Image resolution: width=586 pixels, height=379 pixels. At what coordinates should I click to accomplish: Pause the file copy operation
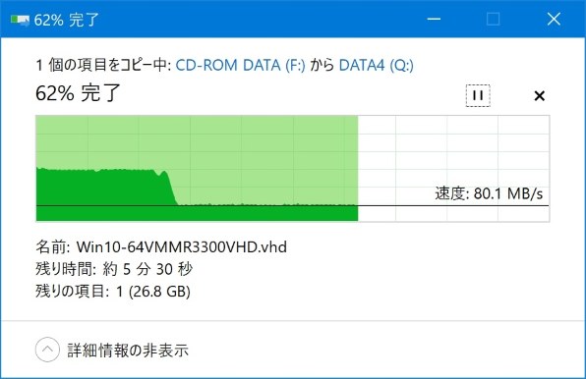click(478, 95)
